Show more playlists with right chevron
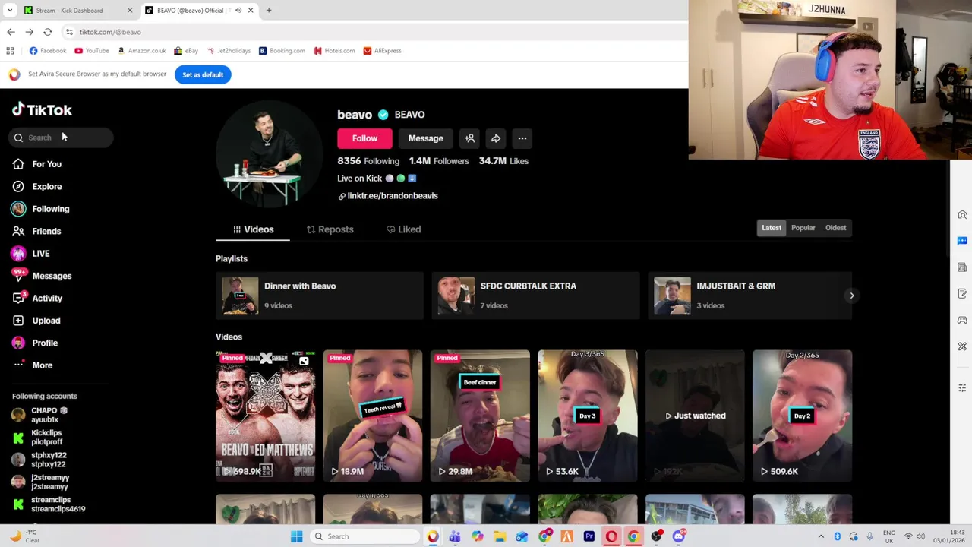This screenshot has width=972, height=547. (x=851, y=296)
